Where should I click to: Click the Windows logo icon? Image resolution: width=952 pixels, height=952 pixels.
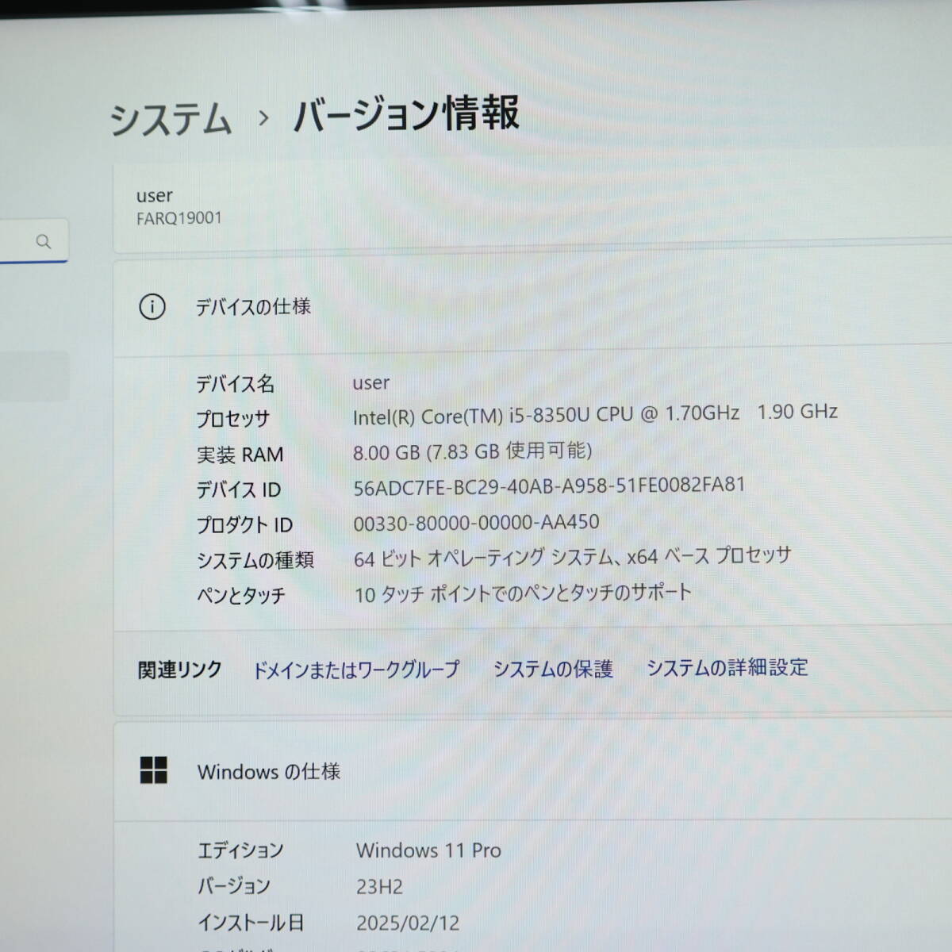point(153,770)
